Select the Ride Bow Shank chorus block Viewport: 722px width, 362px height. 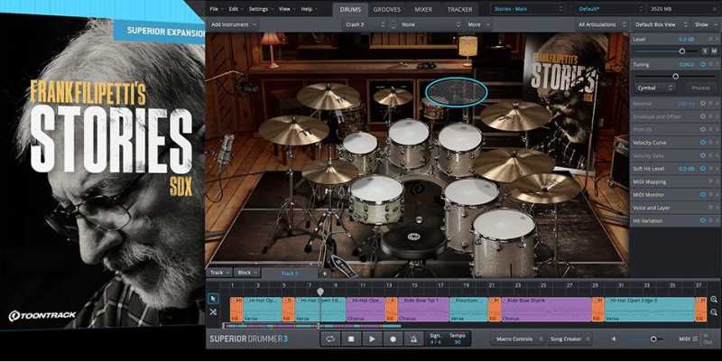click(x=546, y=309)
